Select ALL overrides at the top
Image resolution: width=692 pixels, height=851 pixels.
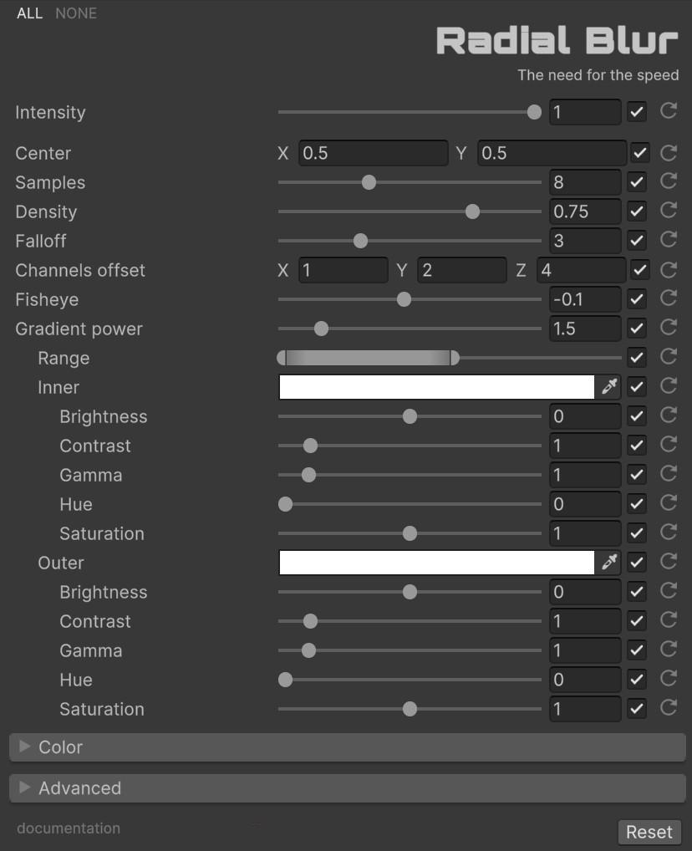tap(29, 13)
